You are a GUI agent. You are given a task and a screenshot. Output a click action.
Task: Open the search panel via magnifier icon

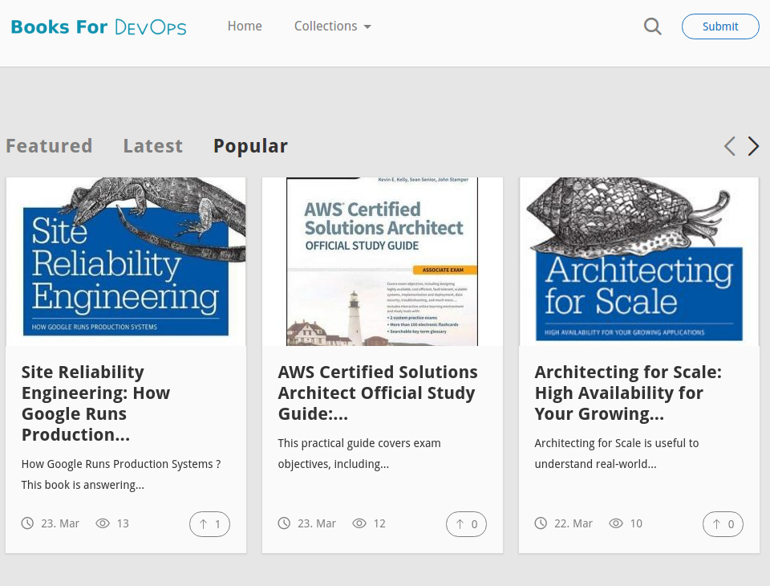(x=652, y=26)
